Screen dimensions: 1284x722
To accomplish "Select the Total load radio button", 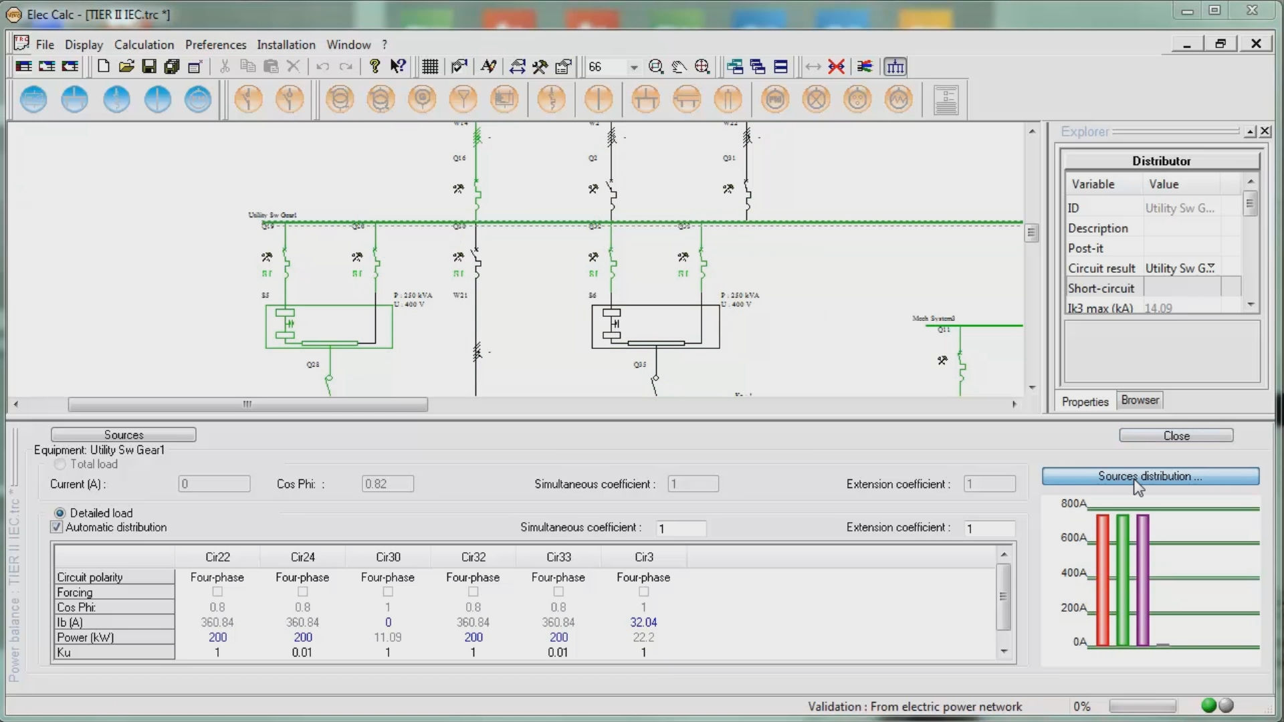I will pos(60,464).
